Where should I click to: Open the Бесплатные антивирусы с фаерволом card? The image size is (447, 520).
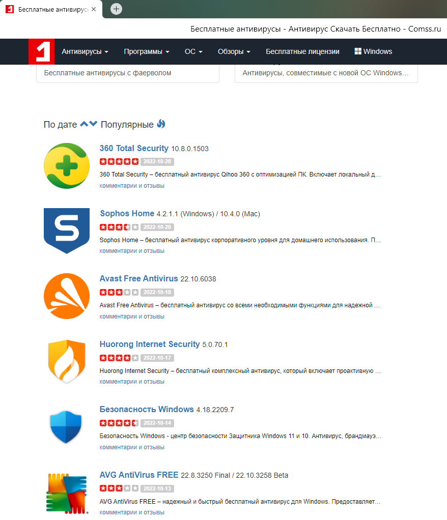coord(128,73)
